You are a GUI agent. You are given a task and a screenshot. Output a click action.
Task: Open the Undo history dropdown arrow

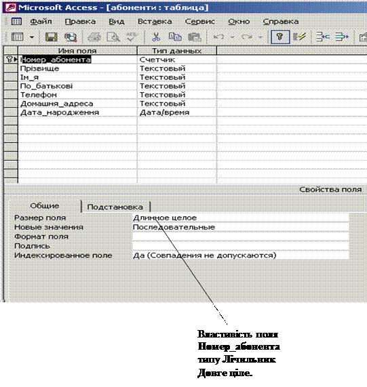pos(233,37)
